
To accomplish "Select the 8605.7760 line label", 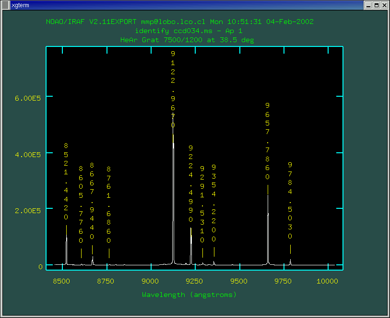I will click(x=81, y=204).
